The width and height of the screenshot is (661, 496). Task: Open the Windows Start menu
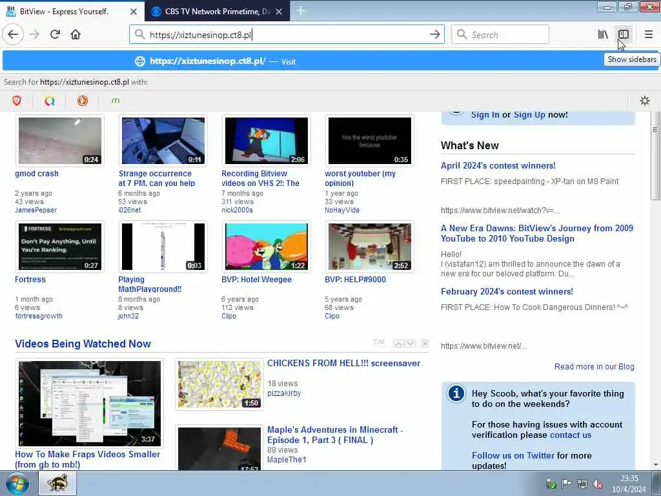click(x=17, y=484)
